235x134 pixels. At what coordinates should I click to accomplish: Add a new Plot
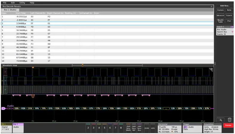229,21
